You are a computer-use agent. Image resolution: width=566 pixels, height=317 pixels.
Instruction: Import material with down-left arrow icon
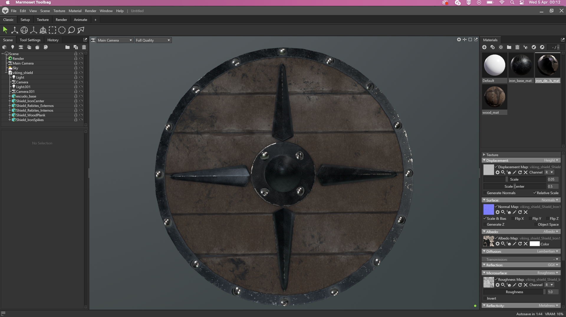pyautogui.click(x=534, y=47)
